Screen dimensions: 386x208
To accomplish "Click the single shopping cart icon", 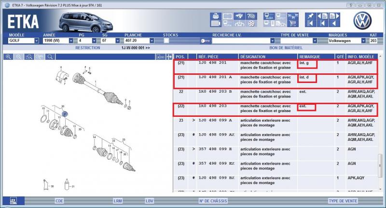I will (293, 23).
